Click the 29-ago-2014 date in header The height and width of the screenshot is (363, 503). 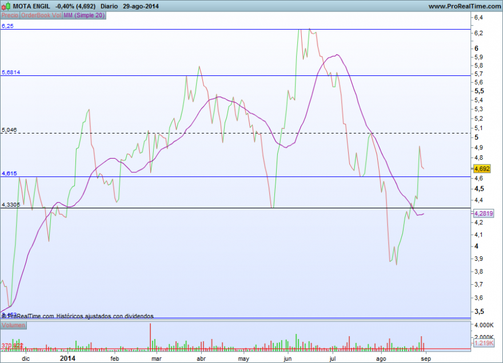pyautogui.click(x=141, y=6)
